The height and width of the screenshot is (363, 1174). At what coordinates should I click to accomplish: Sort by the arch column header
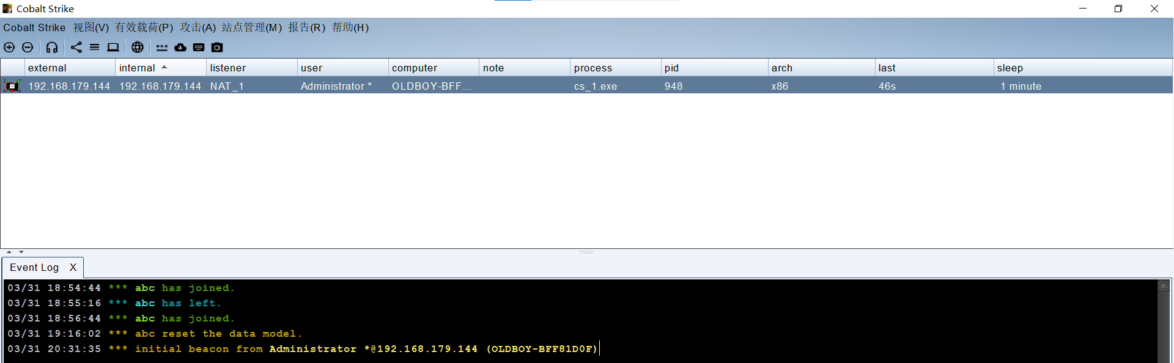(x=821, y=68)
